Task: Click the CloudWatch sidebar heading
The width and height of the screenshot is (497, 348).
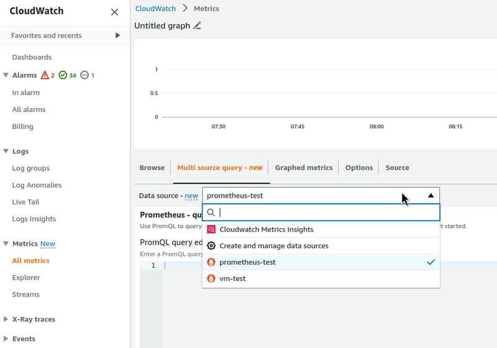Action: pyautogui.click(x=37, y=11)
